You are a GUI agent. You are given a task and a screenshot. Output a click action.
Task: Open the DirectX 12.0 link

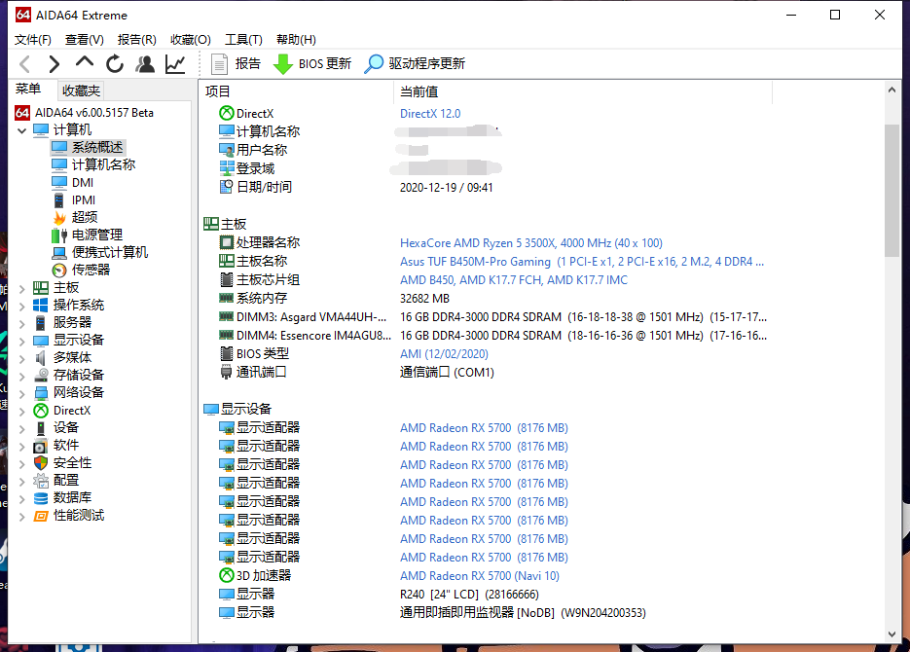tap(430, 114)
